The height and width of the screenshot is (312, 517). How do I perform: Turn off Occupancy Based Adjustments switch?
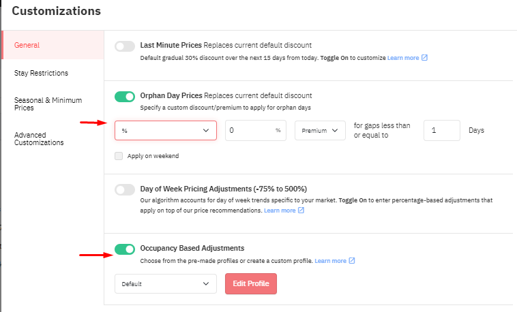tap(125, 249)
